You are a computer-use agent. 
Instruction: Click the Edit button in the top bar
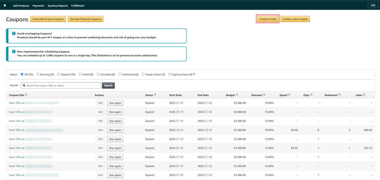(373, 5)
